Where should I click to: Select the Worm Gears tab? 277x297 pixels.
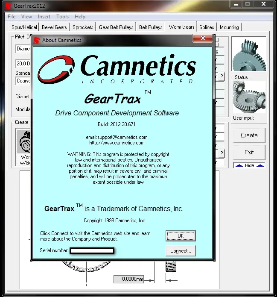pyautogui.click(x=181, y=27)
